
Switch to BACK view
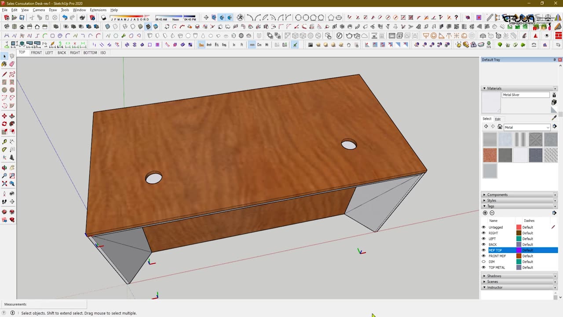tap(62, 52)
